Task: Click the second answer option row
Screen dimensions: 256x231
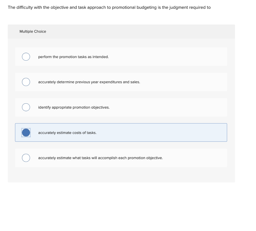Action: tap(121, 82)
